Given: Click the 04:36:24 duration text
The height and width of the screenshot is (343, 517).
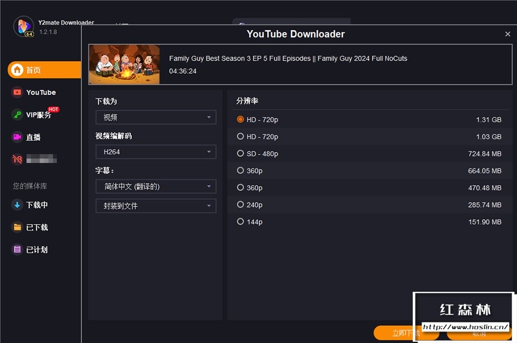Looking at the screenshot, I should tap(183, 71).
